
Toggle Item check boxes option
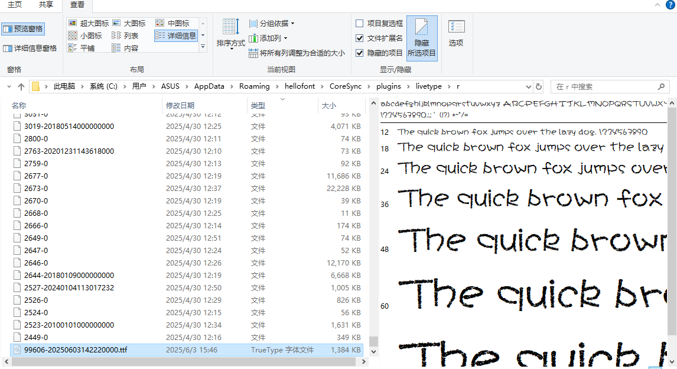tap(379, 23)
